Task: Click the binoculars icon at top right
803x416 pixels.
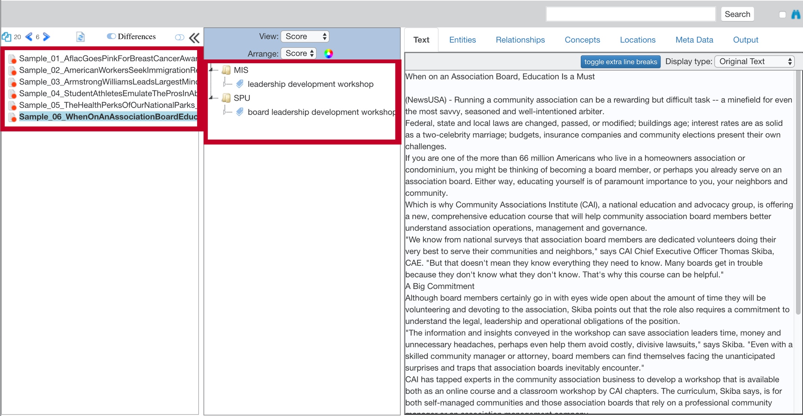Action: tap(796, 15)
